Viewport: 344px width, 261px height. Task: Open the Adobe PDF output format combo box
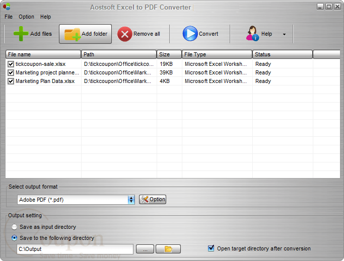(x=76, y=200)
